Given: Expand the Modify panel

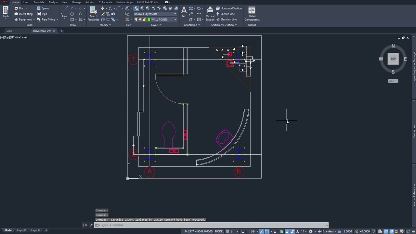Looking at the screenshot, I should [x=105, y=25].
